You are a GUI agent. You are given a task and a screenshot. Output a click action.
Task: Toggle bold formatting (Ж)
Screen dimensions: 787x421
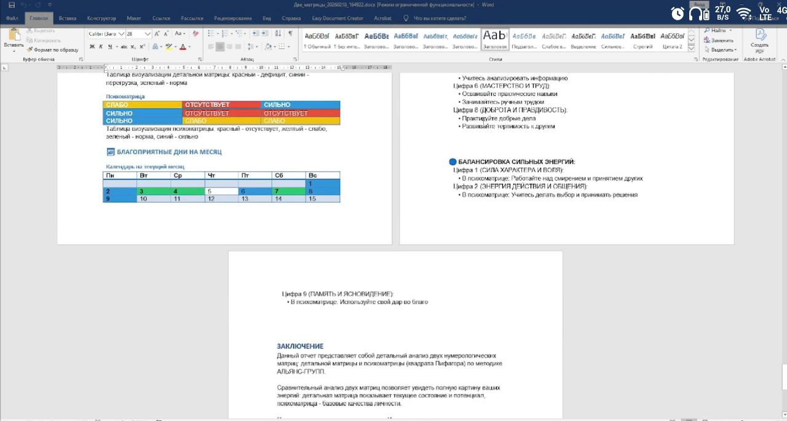point(92,47)
